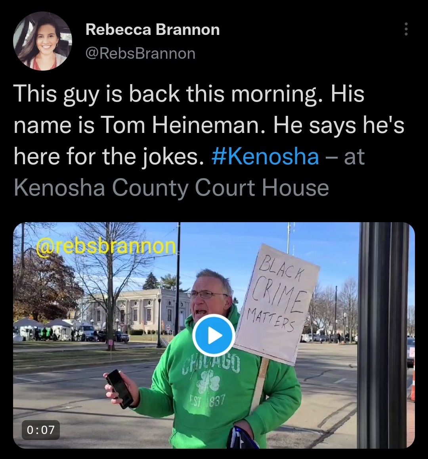Open the three-dot more options menu
The height and width of the screenshot is (459, 428).
click(406, 29)
